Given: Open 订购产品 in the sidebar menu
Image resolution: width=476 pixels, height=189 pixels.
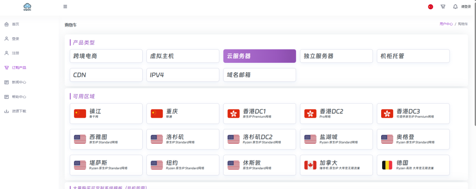Looking at the screenshot, I should (19, 67).
